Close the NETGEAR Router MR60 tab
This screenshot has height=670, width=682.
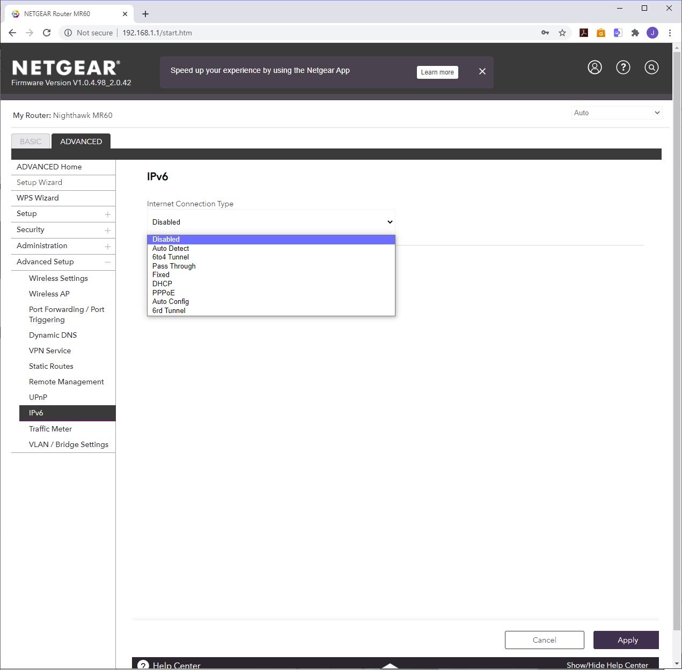click(x=125, y=14)
